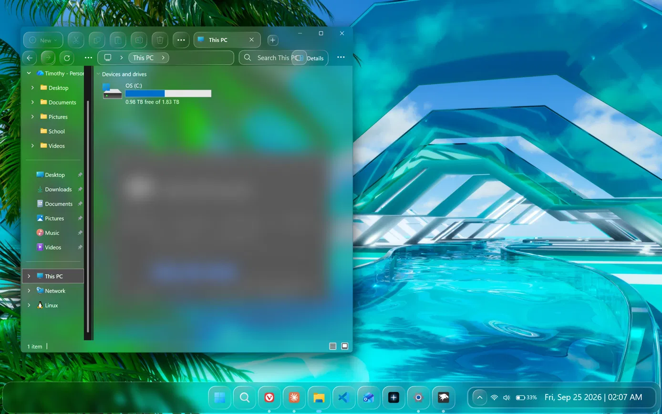
Task: Expand the Network tree node
Action: coord(29,290)
